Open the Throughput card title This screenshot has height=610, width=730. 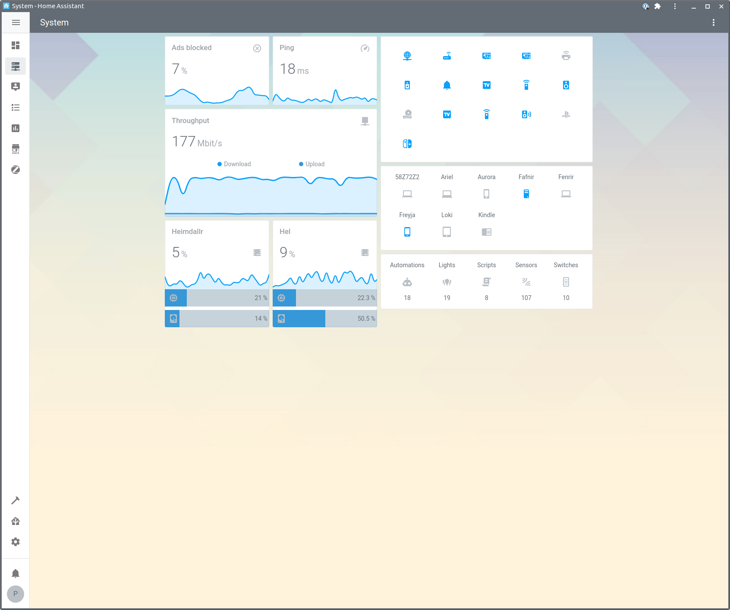tap(190, 121)
